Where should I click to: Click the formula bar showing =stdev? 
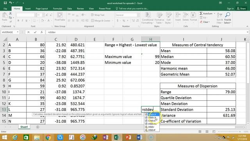pyautogui.click(x=146, y=32)
